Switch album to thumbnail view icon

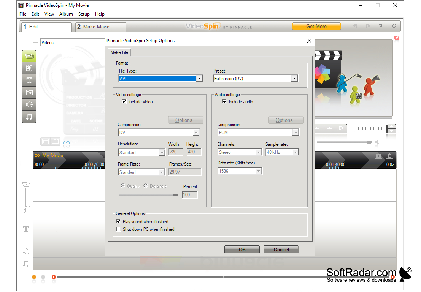(x=55, y=142)
